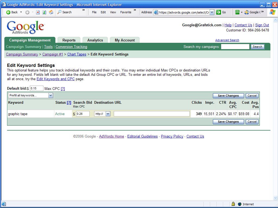Switch to the Reports tab

coord(69,40)
